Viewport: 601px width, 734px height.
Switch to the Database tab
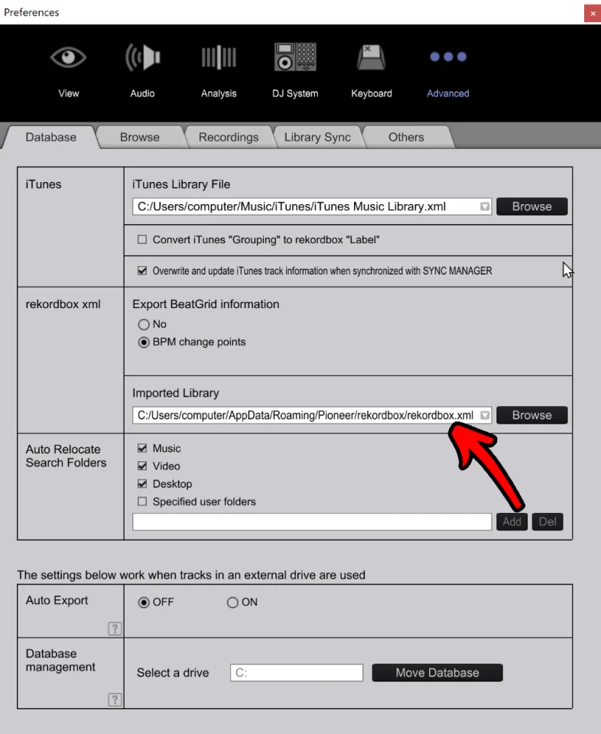[x=50, y=137]
